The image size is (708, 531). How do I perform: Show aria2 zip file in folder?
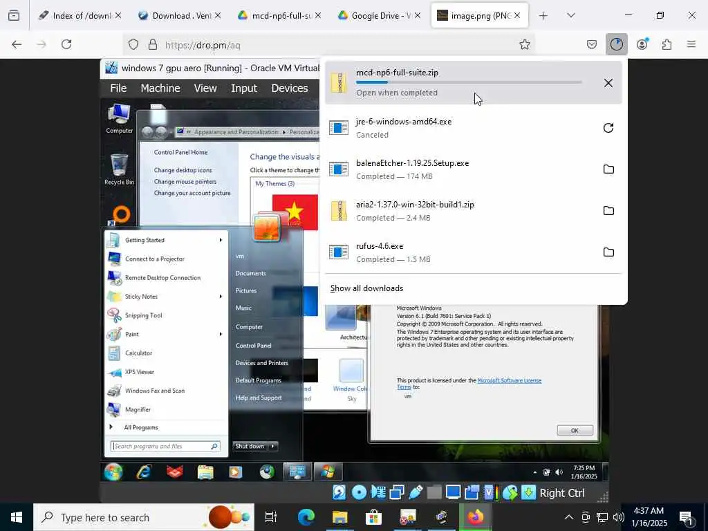coord(608,210)
